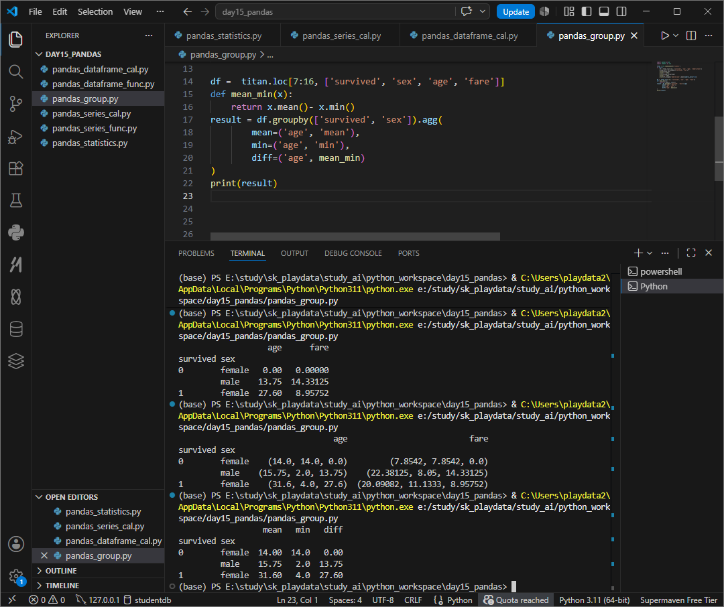Screen dimensions: 724x607
Task: Collapse the DAY15_PANDAS folder section
Action: [99, 54]
